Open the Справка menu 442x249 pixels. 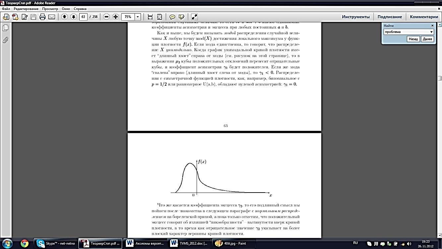point(80,9)
